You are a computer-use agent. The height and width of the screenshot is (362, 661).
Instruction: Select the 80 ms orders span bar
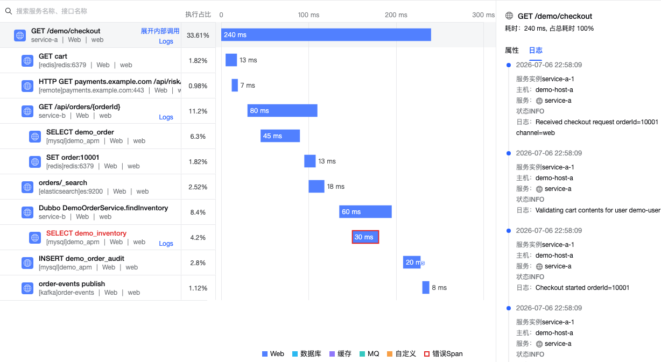pyautogui.click(x=283, y=111)
